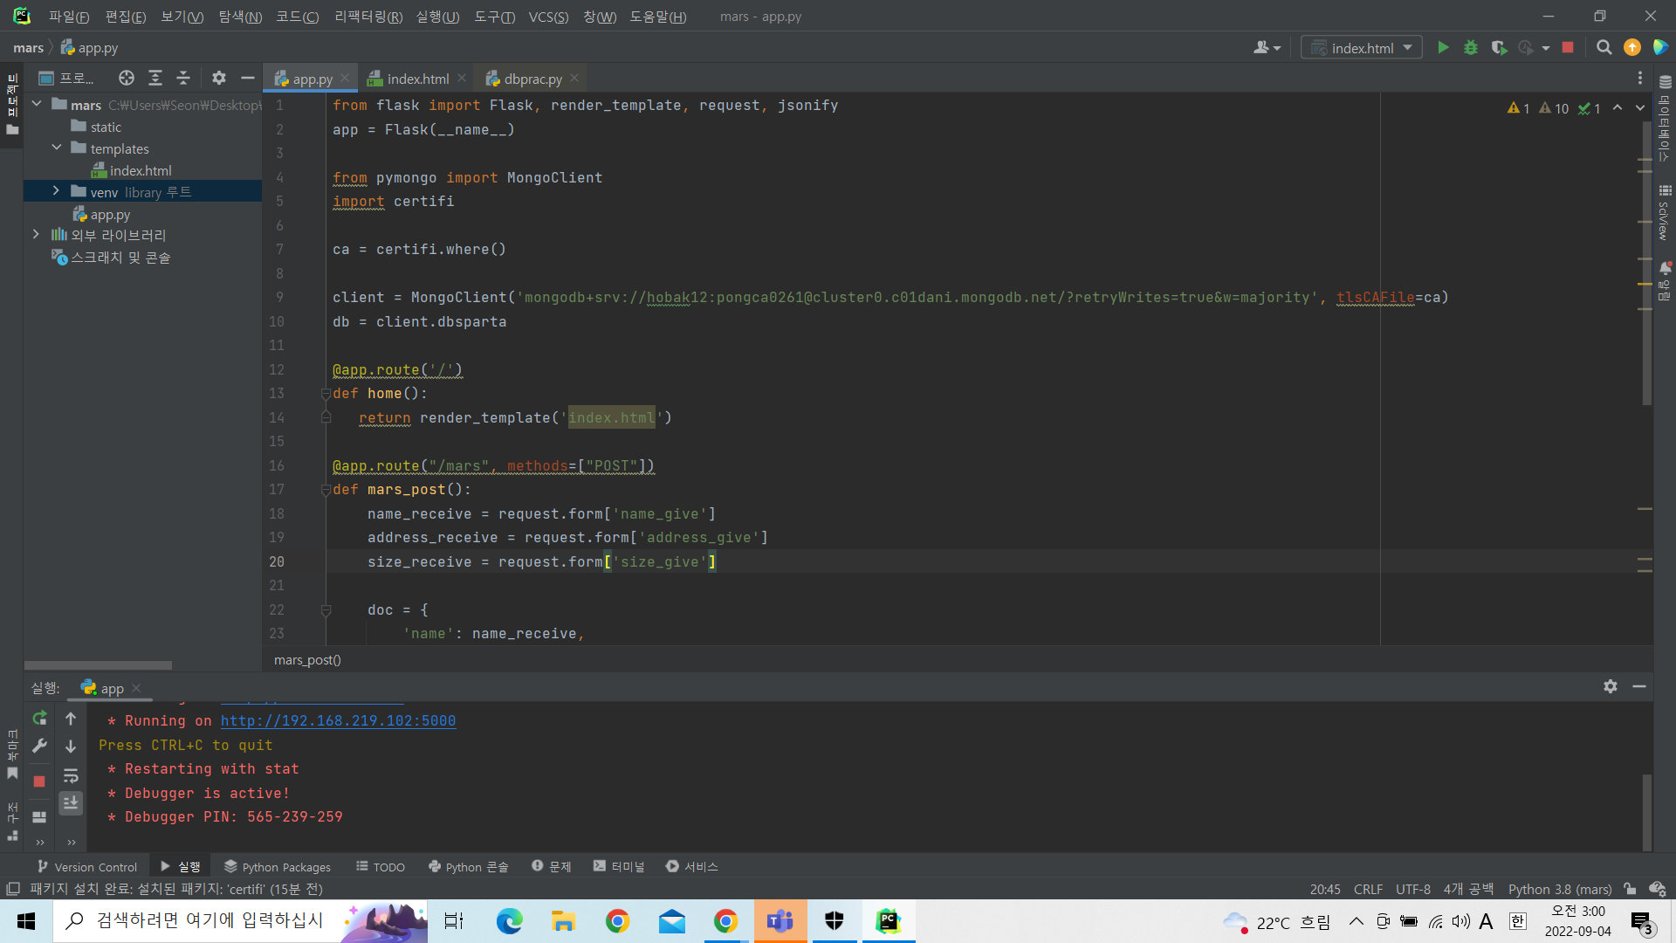The image size is (1676, 943).
Task: Open Microsoft Edge from taskbar
Action: pos(510,921)
